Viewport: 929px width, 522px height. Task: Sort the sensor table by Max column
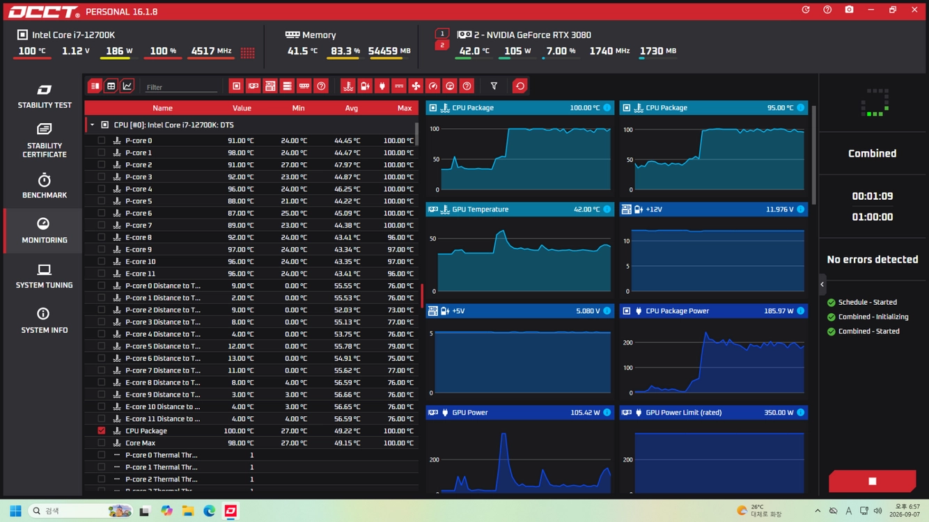pyautogui.click(x=405, y=109)
